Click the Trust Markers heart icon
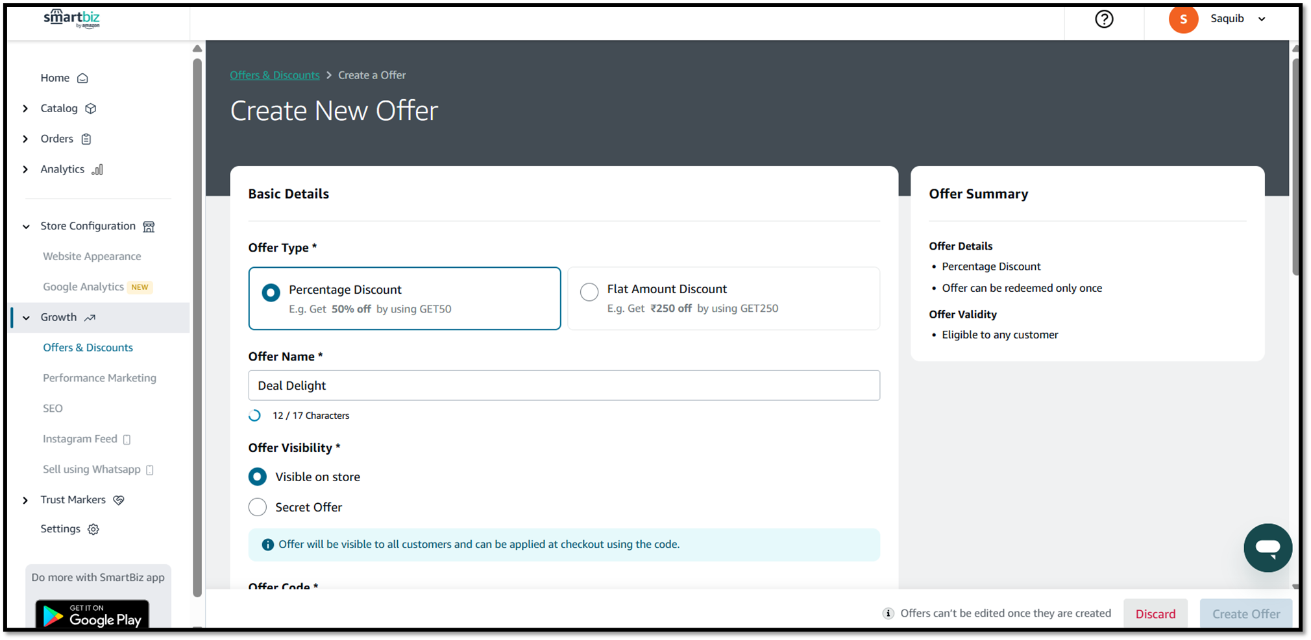Image resolution: width=1311 pixels, height=640 pixels. [118, 500]
